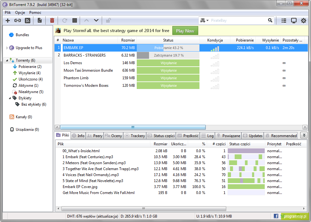Switch to the Powiązane tab

coord(228,136)
